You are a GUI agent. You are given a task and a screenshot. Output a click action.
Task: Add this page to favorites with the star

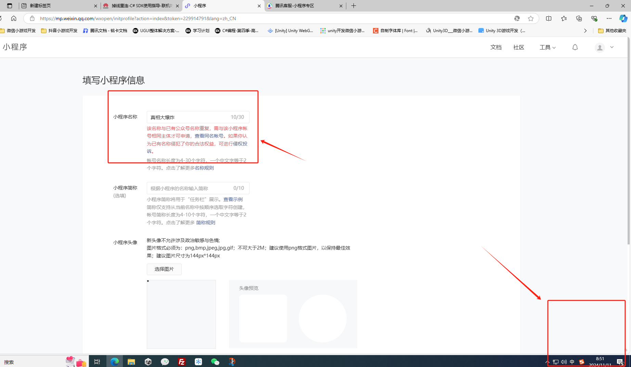point(530,18)
